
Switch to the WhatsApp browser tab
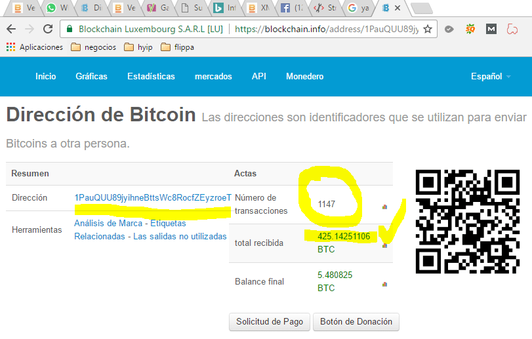tap(57, 8)
